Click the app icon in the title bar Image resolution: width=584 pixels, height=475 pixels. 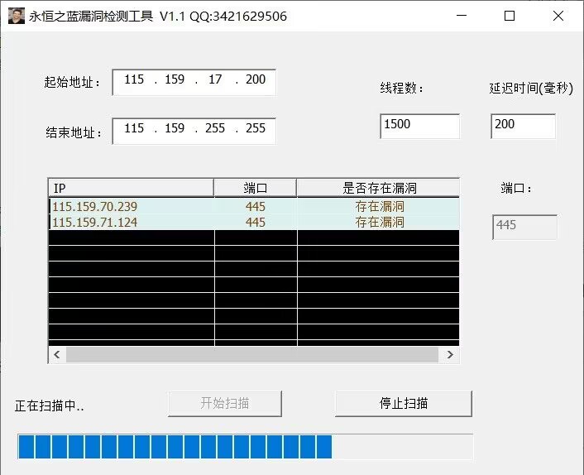click(17, 16)
